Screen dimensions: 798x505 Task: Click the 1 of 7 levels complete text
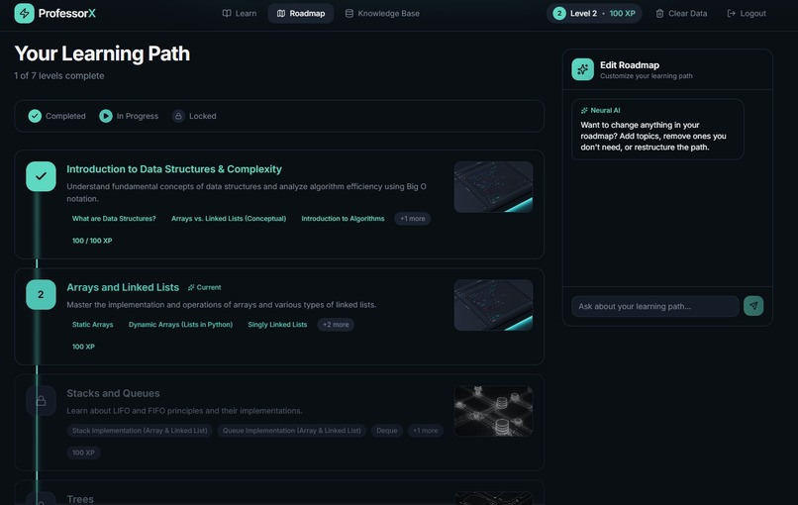59,75
